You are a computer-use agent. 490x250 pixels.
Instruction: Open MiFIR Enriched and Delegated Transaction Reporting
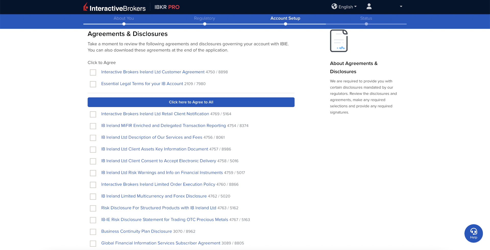click(163, 126)
